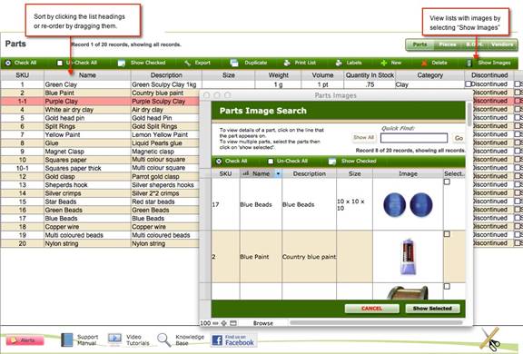523x354 pixels.
Task: Open the Support Manual book icon
Action: pyautogui.click(x=66, y=339)
